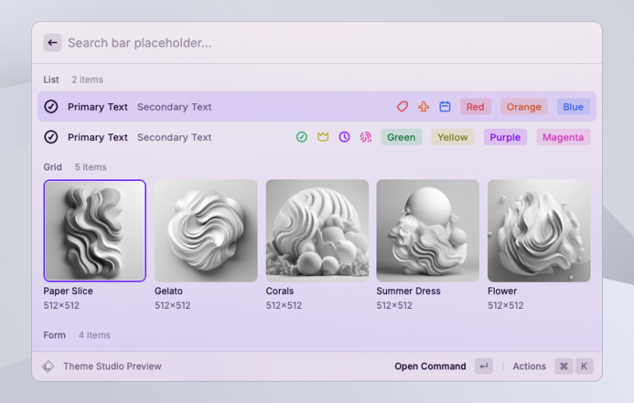634x403 pixels.
Task: Click the back arrow button
Action: point(52,43)
